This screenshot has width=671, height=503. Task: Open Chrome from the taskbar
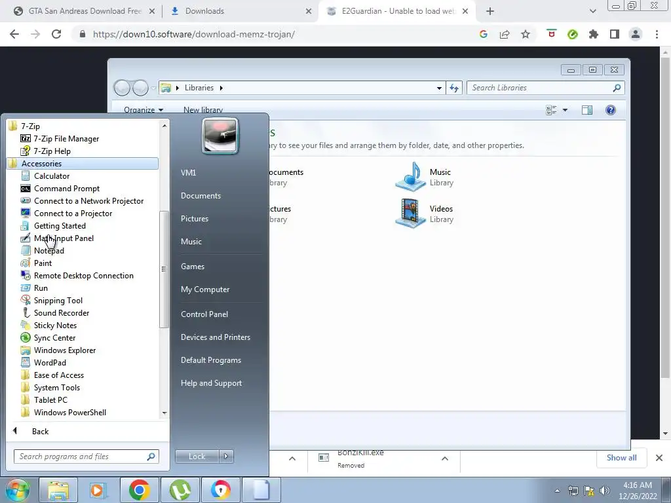[x=139, y=490]
